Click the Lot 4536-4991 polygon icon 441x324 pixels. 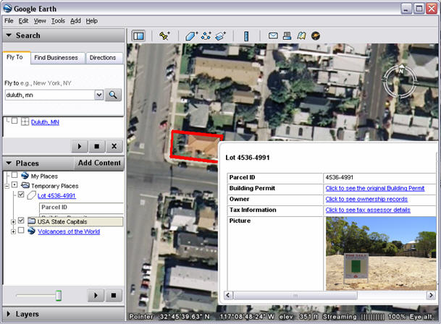pyautogui.click(x=32, y=195)
